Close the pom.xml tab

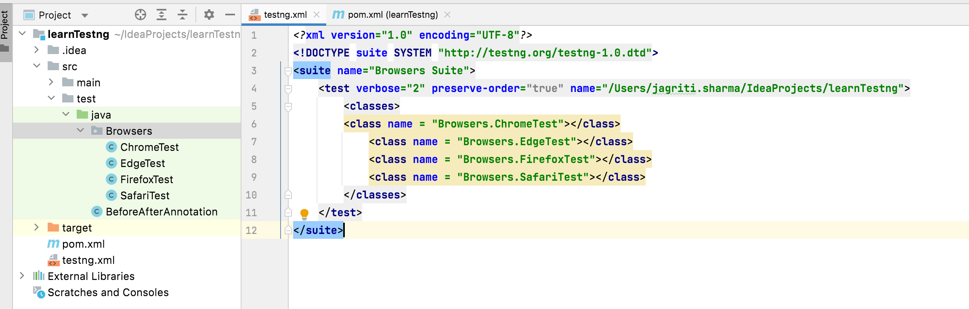pos(447,15)
